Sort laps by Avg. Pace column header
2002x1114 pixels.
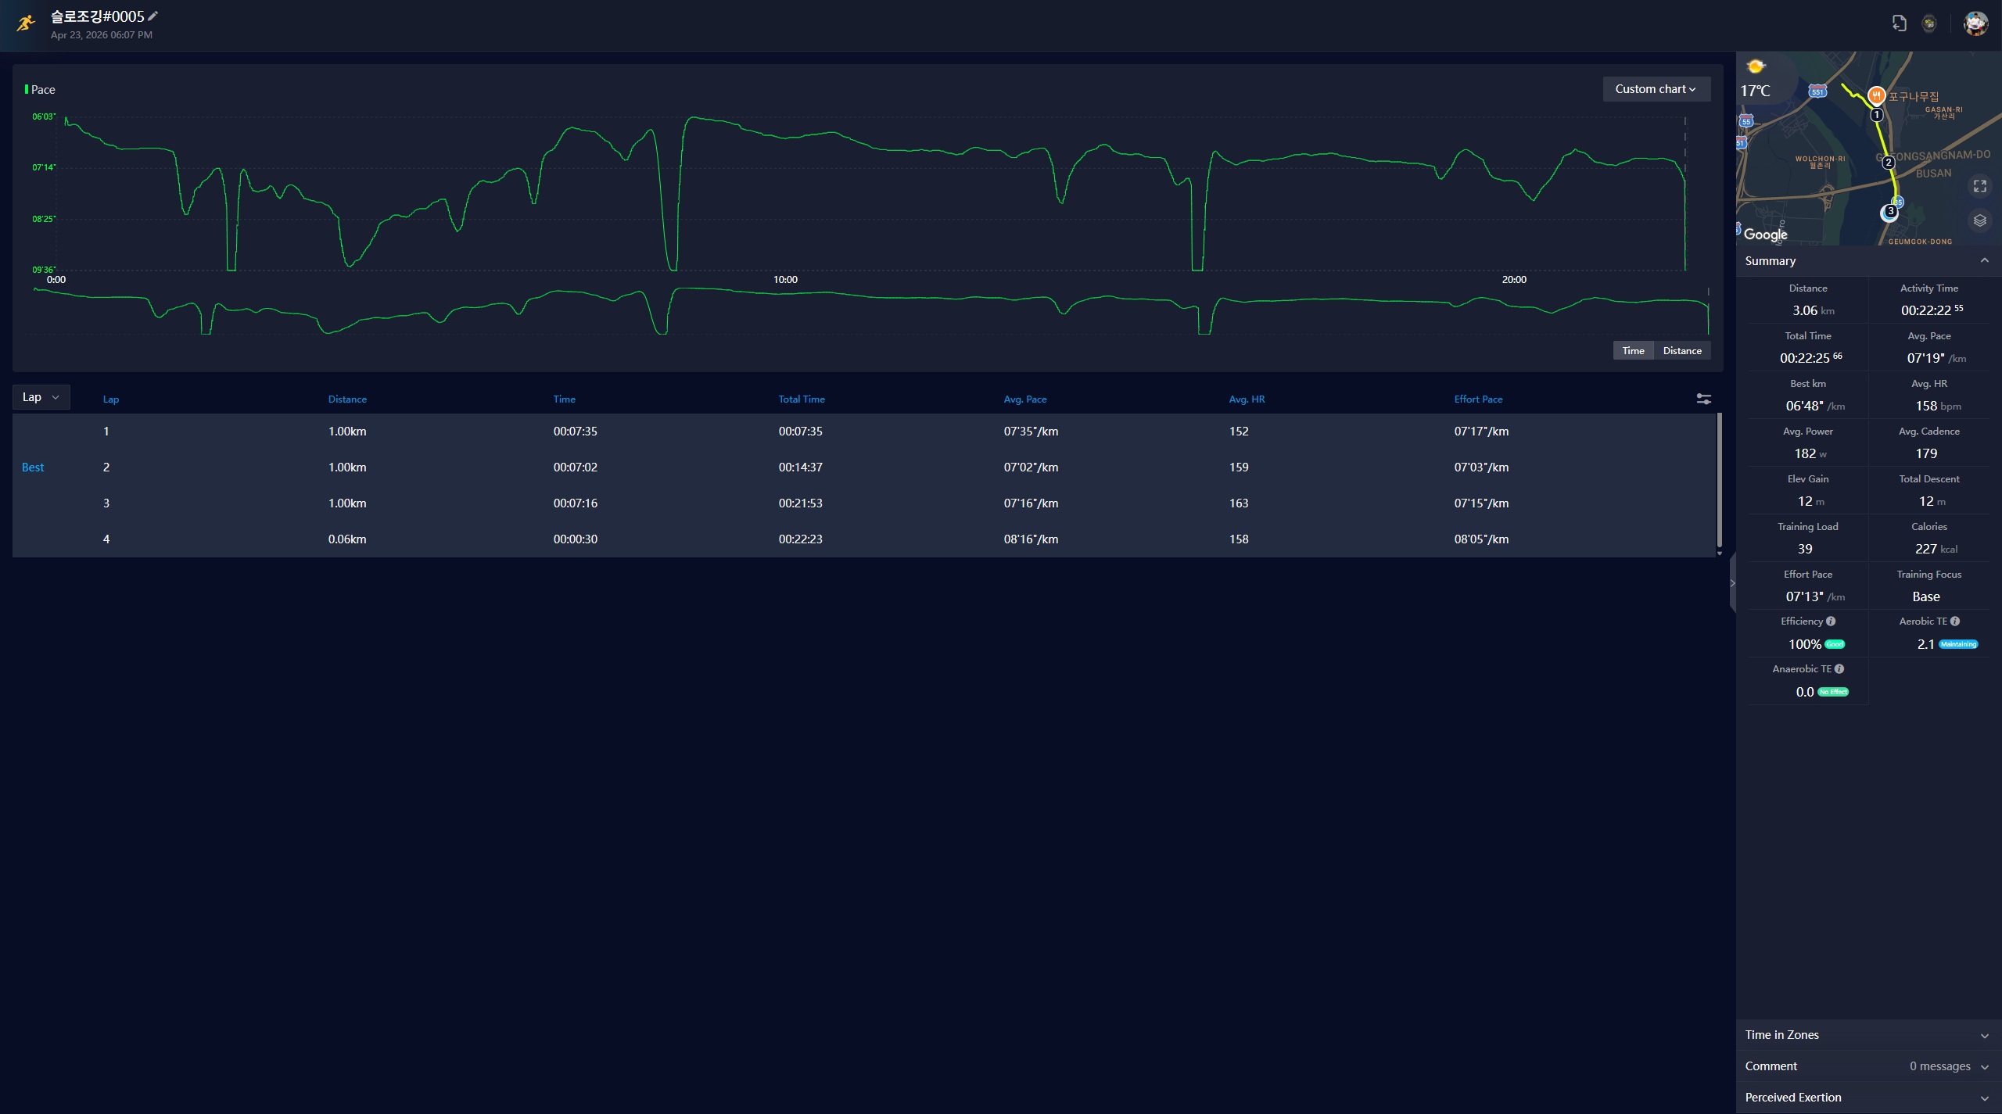[1024, 399]
